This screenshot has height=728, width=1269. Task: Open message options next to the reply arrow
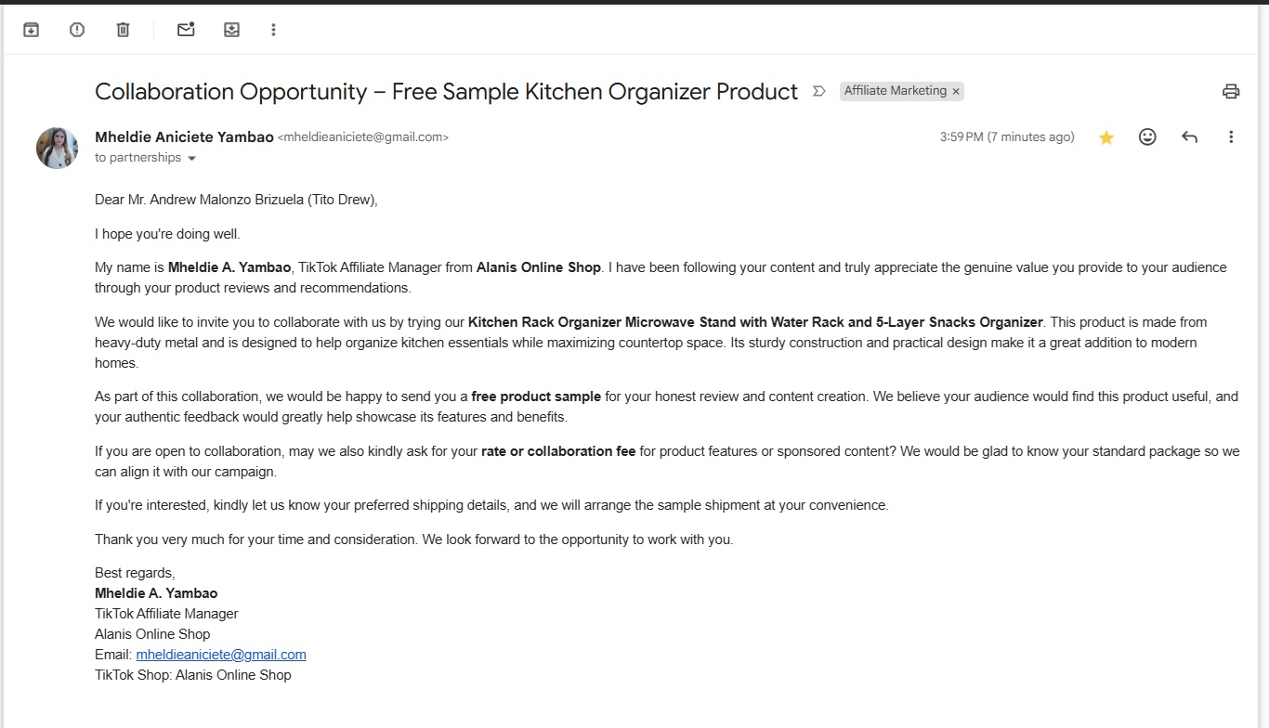tap(1231, 136)
